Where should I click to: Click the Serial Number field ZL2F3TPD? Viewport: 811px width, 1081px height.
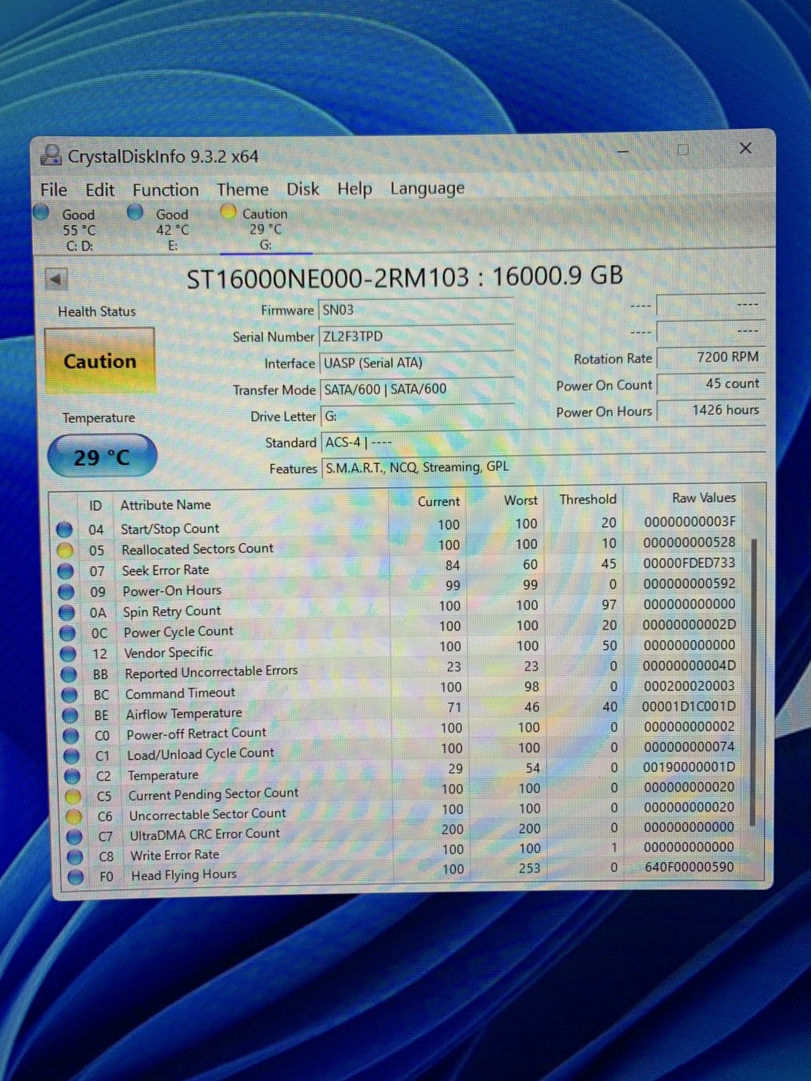[x=416, y=337]
